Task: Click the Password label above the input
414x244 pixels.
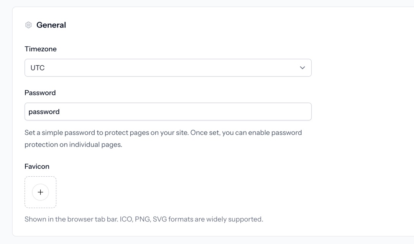Action: 40,93
